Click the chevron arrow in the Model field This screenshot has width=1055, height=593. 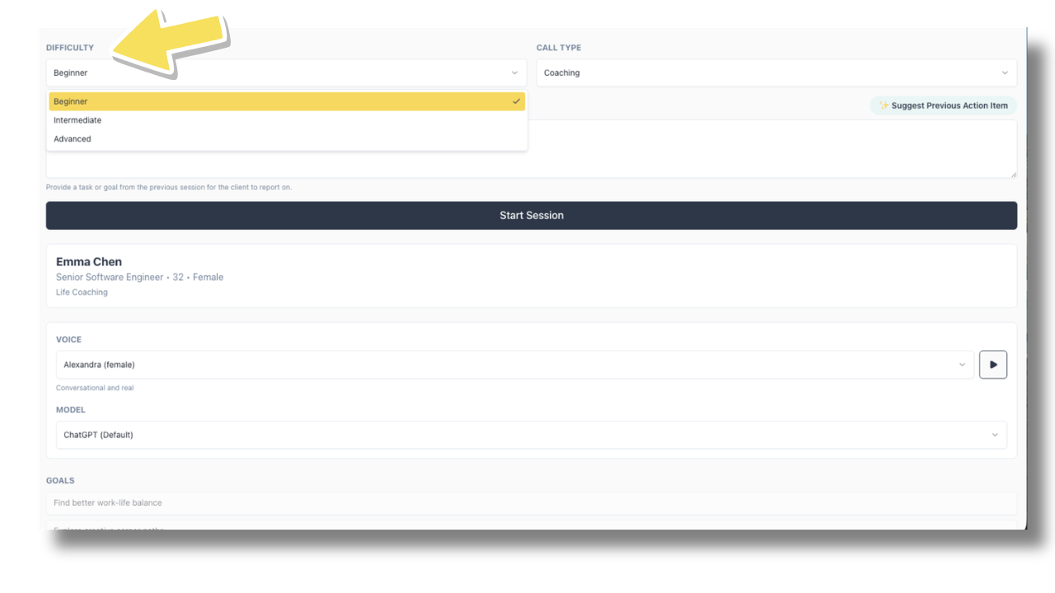995,435
